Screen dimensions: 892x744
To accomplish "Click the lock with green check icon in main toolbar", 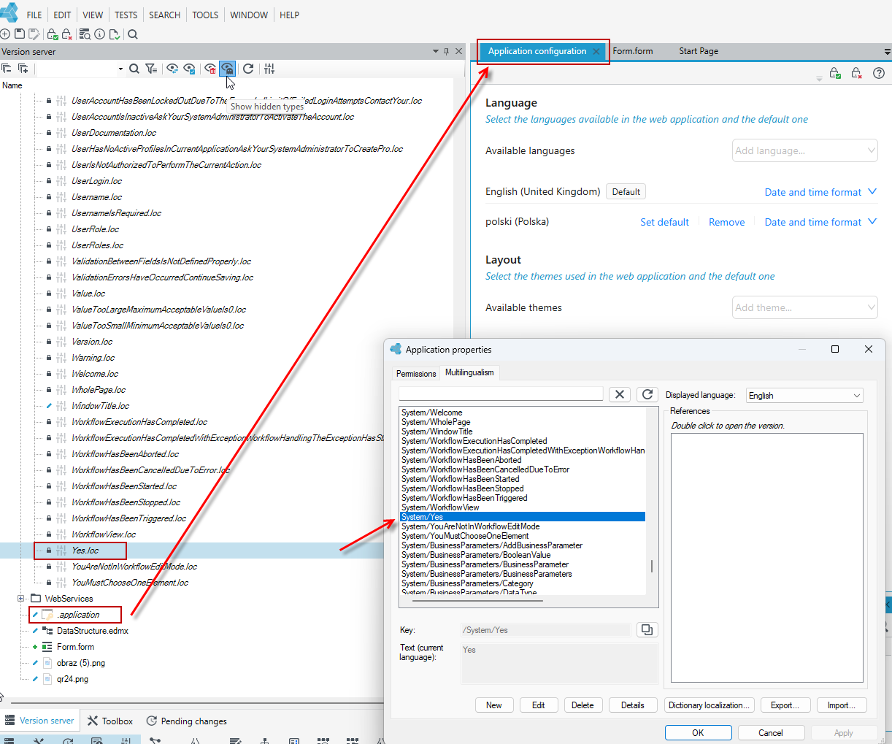I will click(x=52, y=34).
